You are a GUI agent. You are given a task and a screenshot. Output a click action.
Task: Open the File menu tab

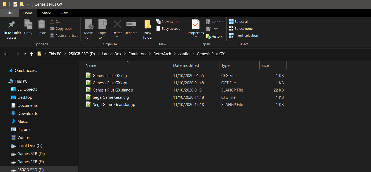(9, 13)
